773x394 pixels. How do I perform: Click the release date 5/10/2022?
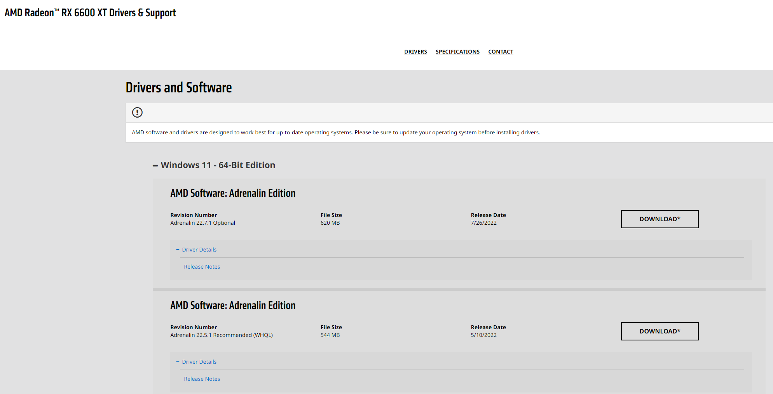484,335
